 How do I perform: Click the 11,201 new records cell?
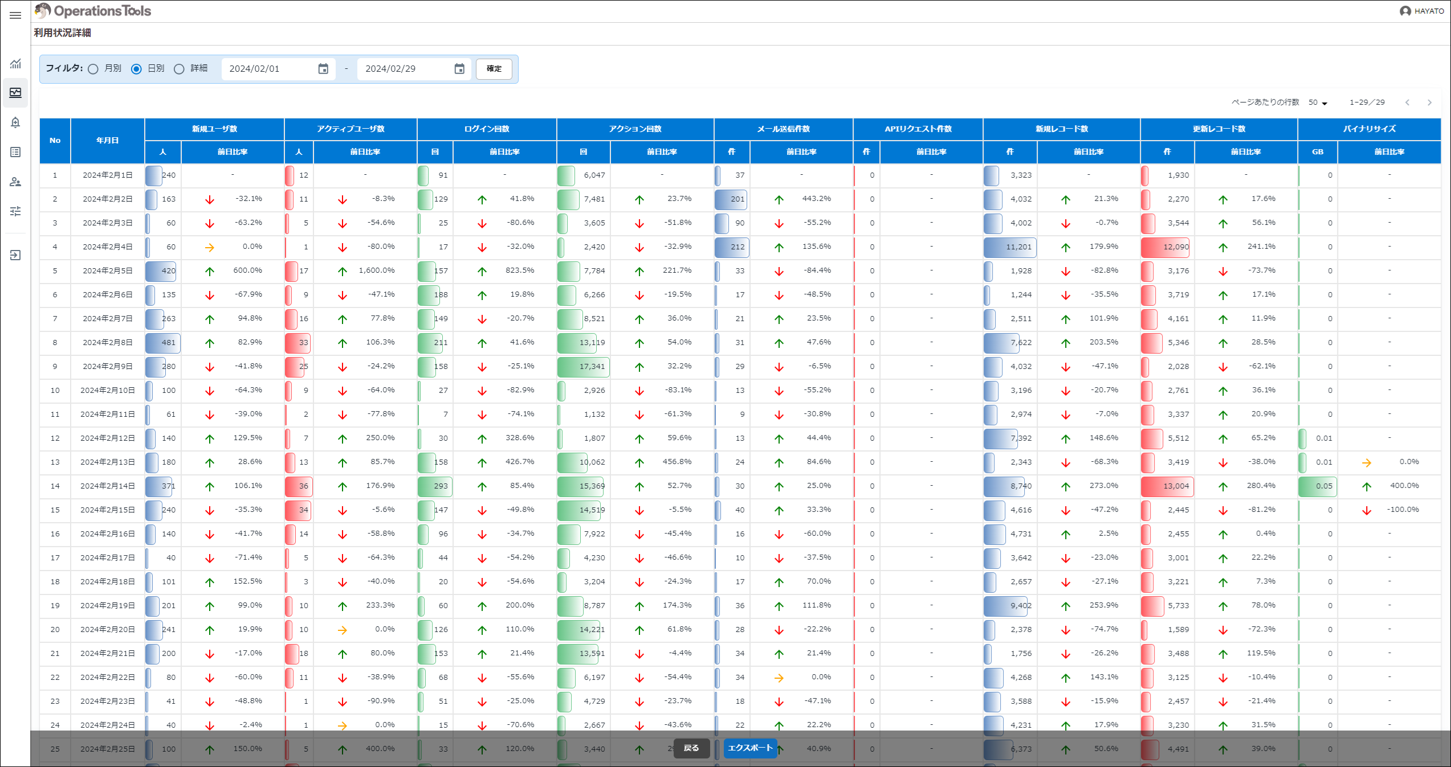coord(1010,247)
